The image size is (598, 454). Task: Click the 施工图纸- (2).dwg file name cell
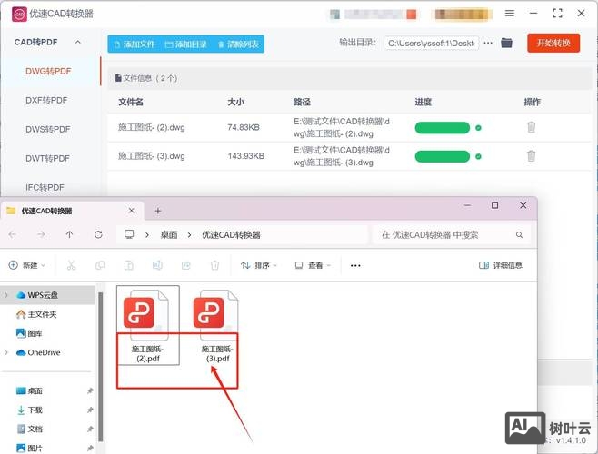coord(152,127)
